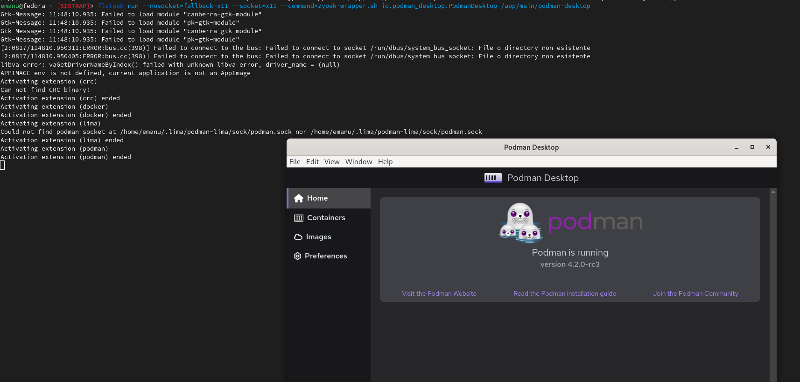Open the Containers page label

pos(326,218)
